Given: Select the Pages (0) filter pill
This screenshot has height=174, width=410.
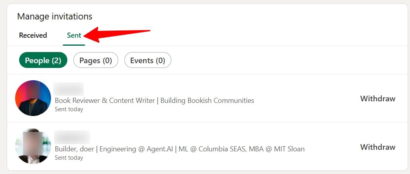Looking at the screenshot, I should (x=96, y=60).
